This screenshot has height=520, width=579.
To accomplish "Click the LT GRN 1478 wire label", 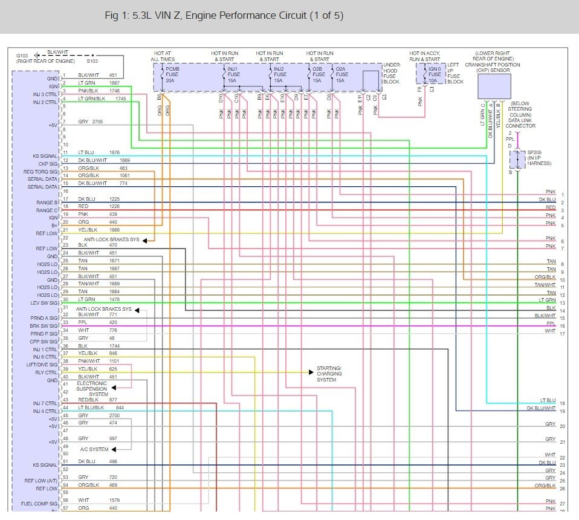I will 99,299.
